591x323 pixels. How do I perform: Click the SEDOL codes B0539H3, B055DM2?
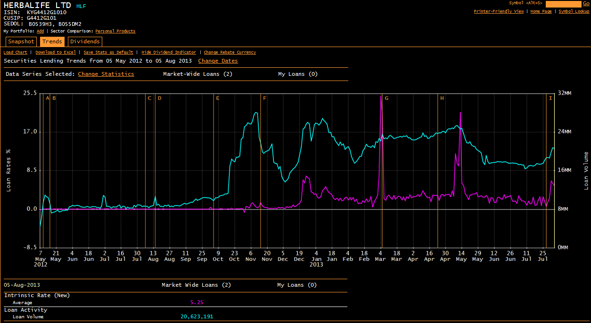55,24
